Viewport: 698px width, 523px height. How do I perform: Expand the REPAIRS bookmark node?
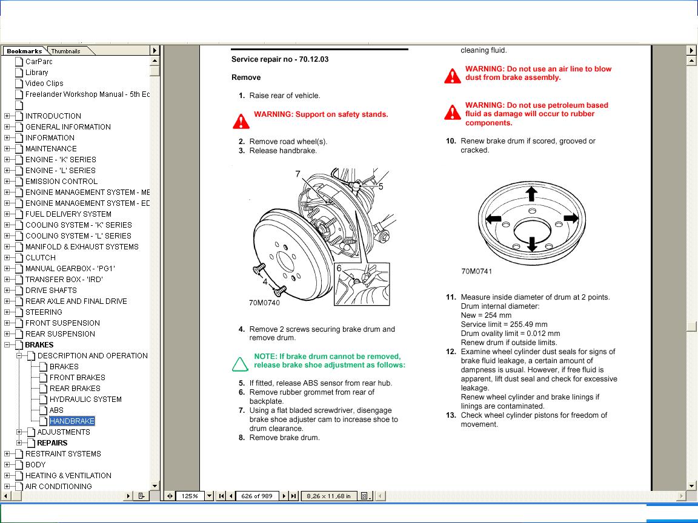(19, 443)
